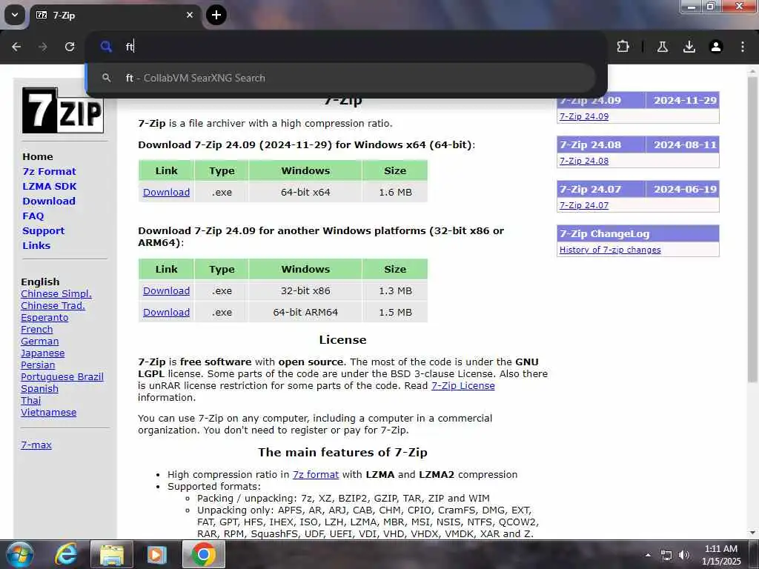Open Windows Explorer folder from taskbar
Screen dimensions: 759x569
112,554
